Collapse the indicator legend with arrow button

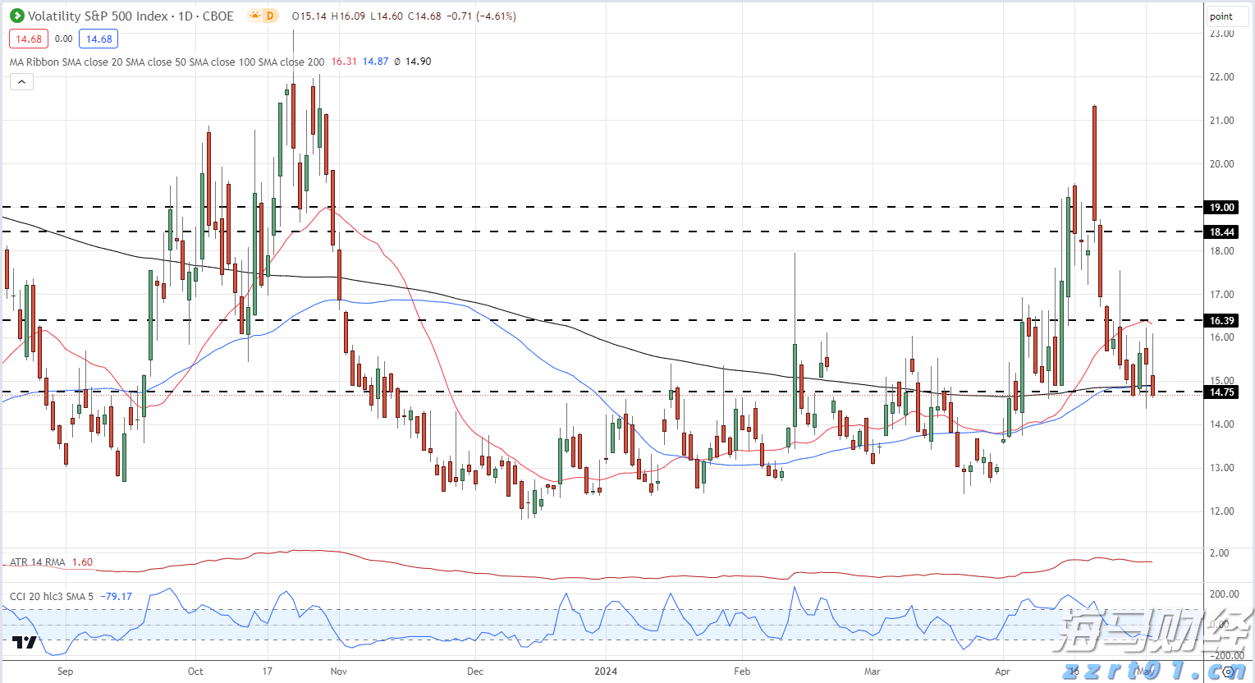click(x=21, y=81)
